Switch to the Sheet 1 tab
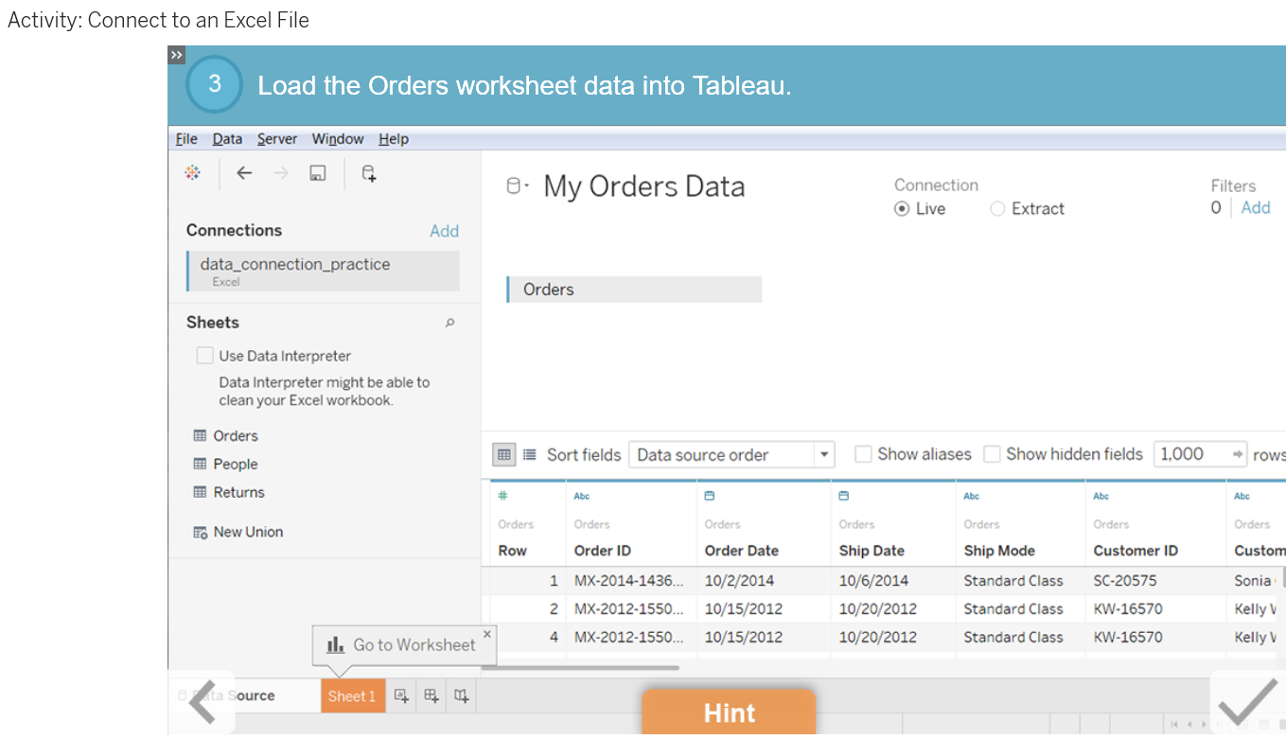This screenshot has width=1286, height=739. pos(353,695)
